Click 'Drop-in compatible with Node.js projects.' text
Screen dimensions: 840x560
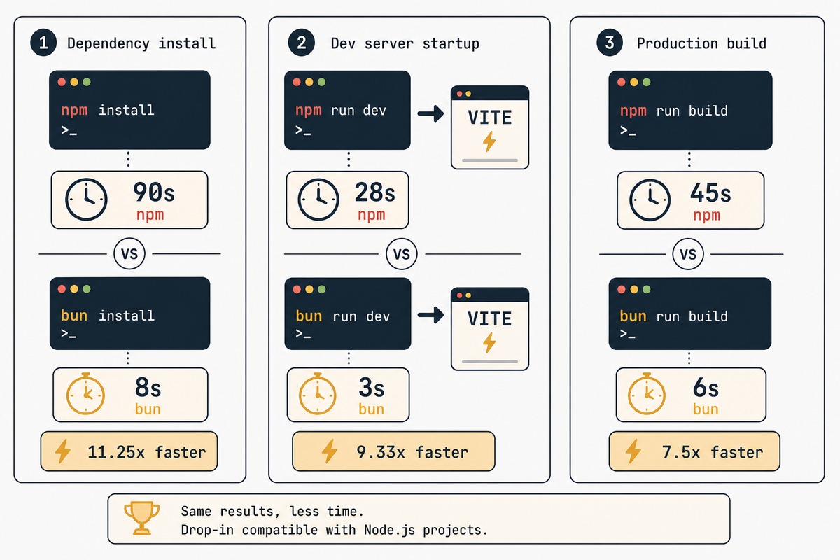[334, 530]
